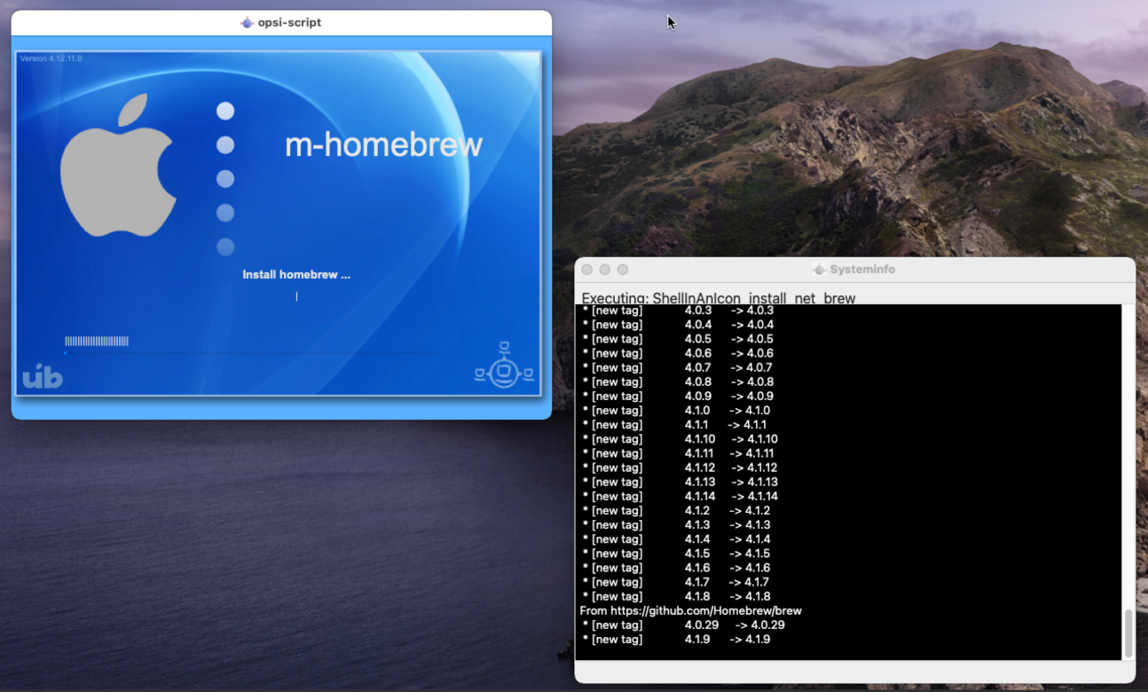Click the Systeminfo title bar icon
Viewport: 1148px width, 692px height.
pyautogui.click(x=820, y=269)
